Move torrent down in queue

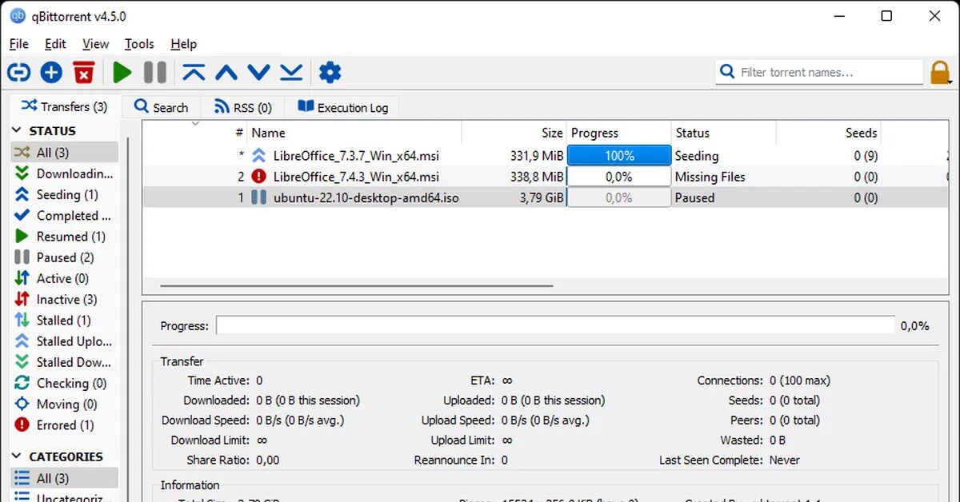258,73
